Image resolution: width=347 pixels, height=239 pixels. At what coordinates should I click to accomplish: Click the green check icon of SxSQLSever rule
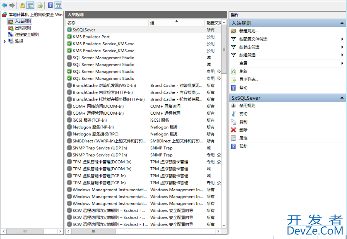[x=69, y=30]
